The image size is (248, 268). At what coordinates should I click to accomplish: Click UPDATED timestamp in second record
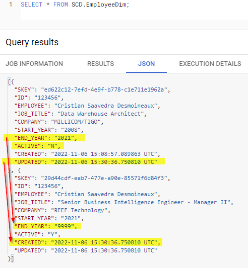tap(104, 250)
